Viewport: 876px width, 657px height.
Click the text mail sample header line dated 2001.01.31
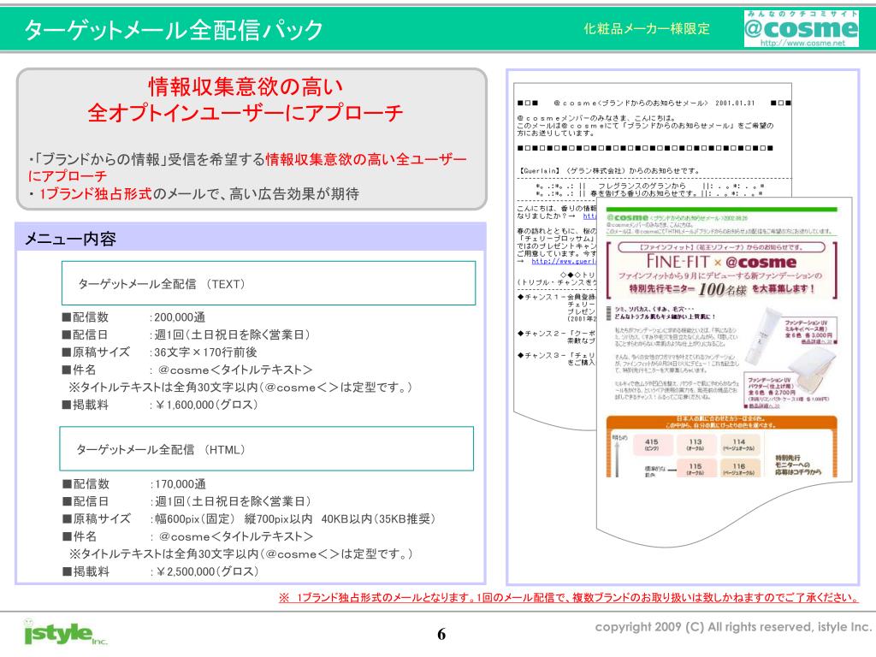(x=654, y=103)
